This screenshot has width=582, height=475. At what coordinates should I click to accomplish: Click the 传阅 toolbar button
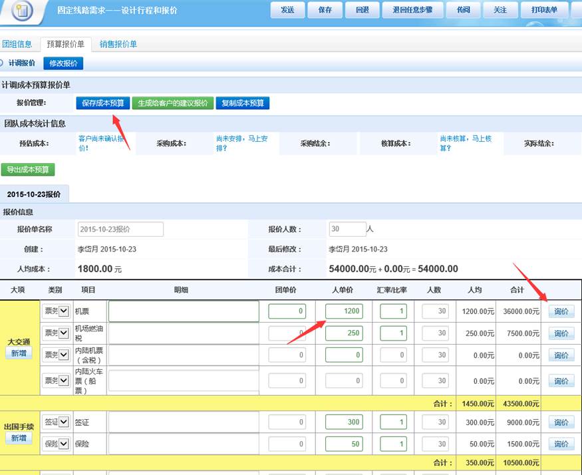[463, 10]
